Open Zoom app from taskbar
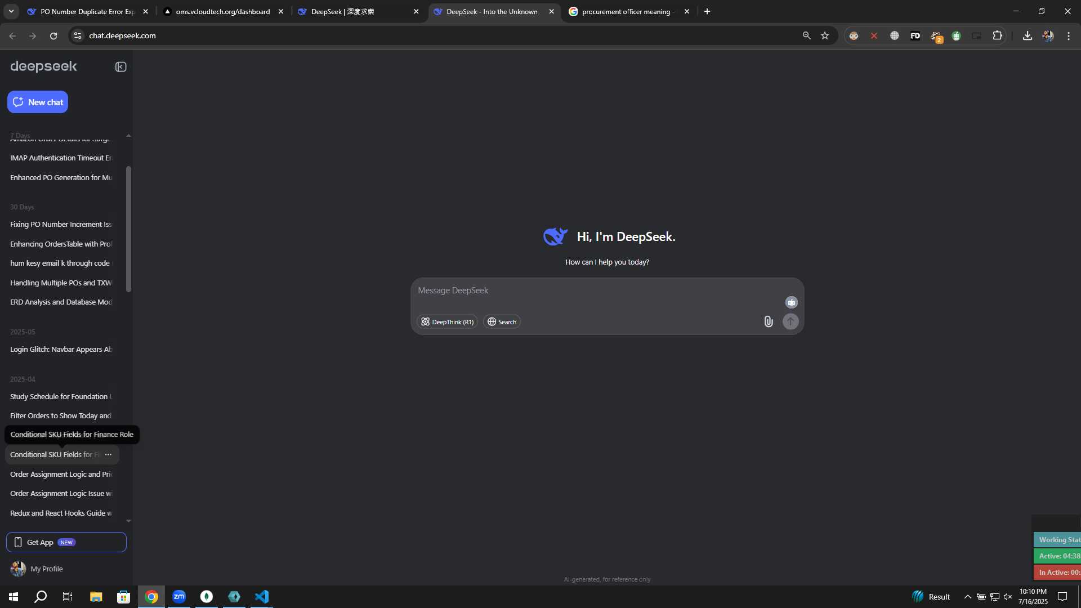Image resolution: width=1081 pixels, height=608 pixels. tap(179, 597)
